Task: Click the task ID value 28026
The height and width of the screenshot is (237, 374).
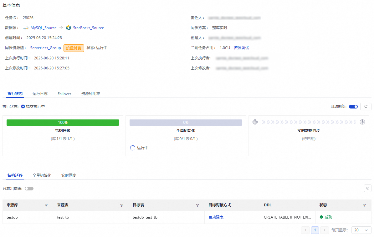Action: tap(28, 18)
